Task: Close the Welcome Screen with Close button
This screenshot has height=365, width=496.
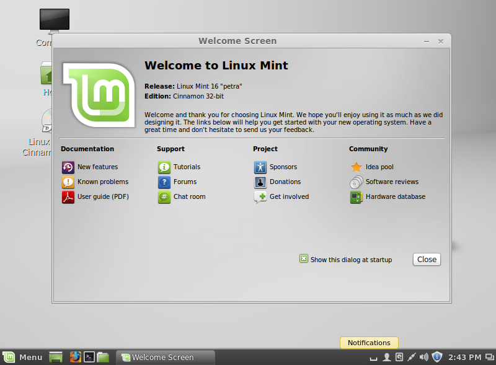Action: pos(427,260)
